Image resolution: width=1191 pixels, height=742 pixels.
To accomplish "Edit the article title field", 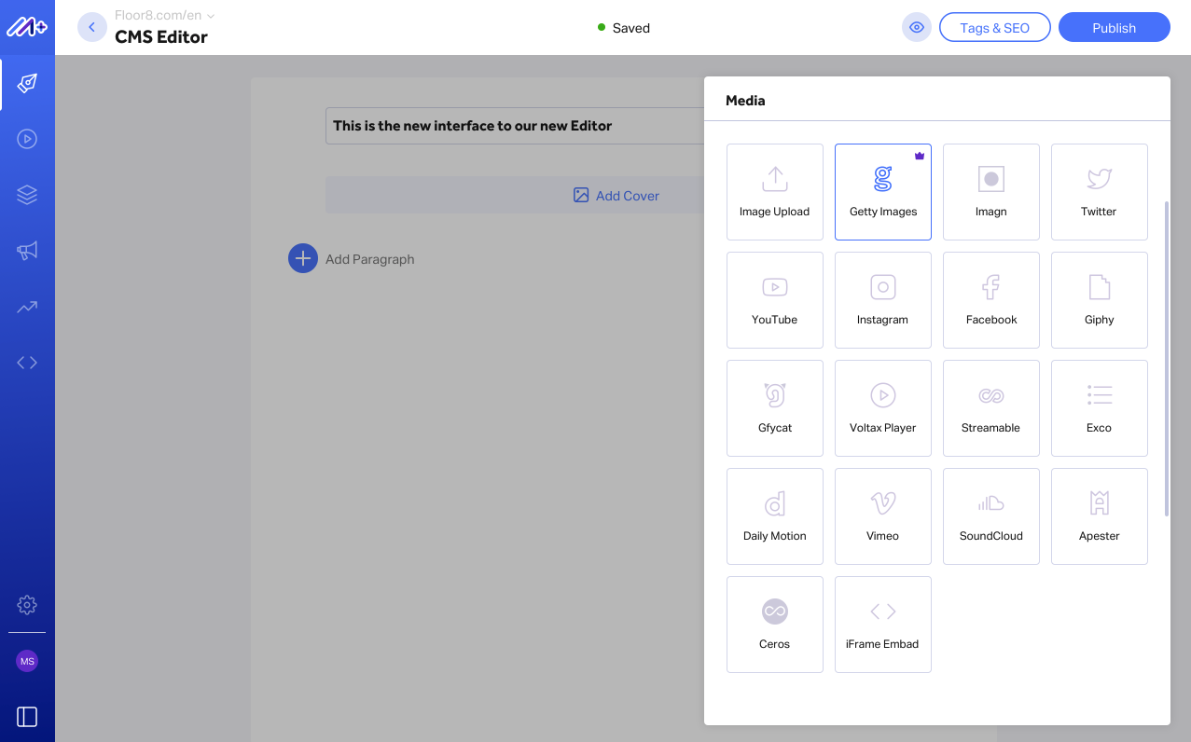I will click(x=515, y=126).
